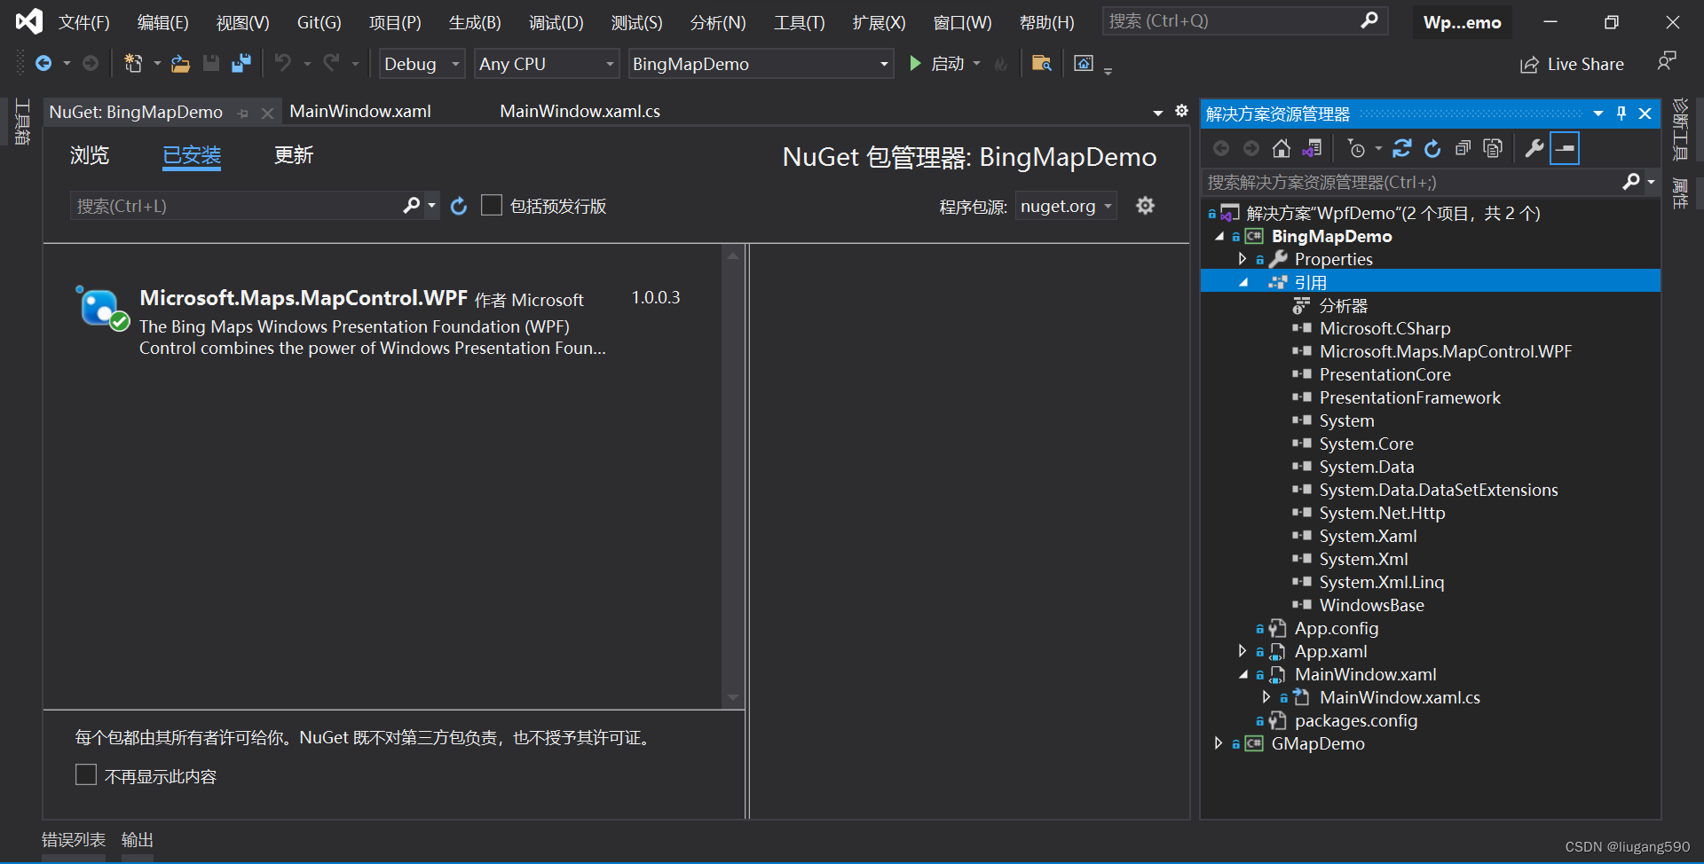Click the 启动 start button label
This screenshot has height=864, width=1704.
(948, 64)
